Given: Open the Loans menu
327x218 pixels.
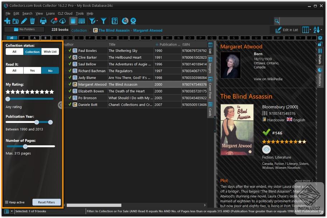Looking at the screenshot, I should coord(50,13).
